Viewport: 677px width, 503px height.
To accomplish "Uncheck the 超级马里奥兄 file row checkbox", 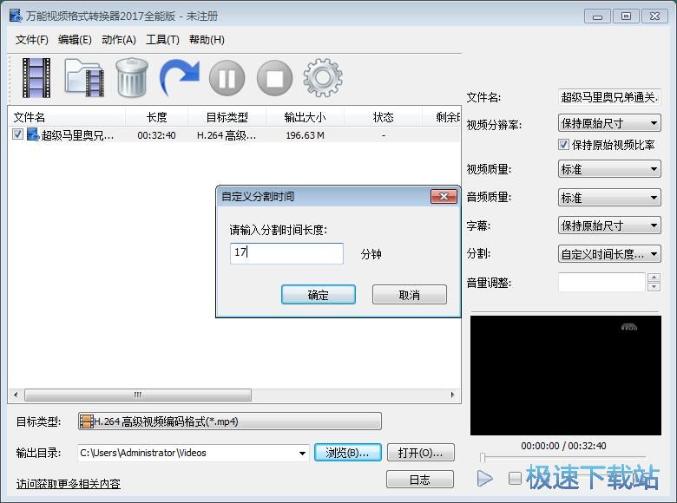I will [17, 134].
